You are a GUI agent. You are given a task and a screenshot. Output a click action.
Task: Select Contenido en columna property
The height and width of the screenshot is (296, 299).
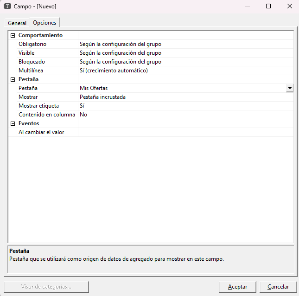click(x=46, y=115)
